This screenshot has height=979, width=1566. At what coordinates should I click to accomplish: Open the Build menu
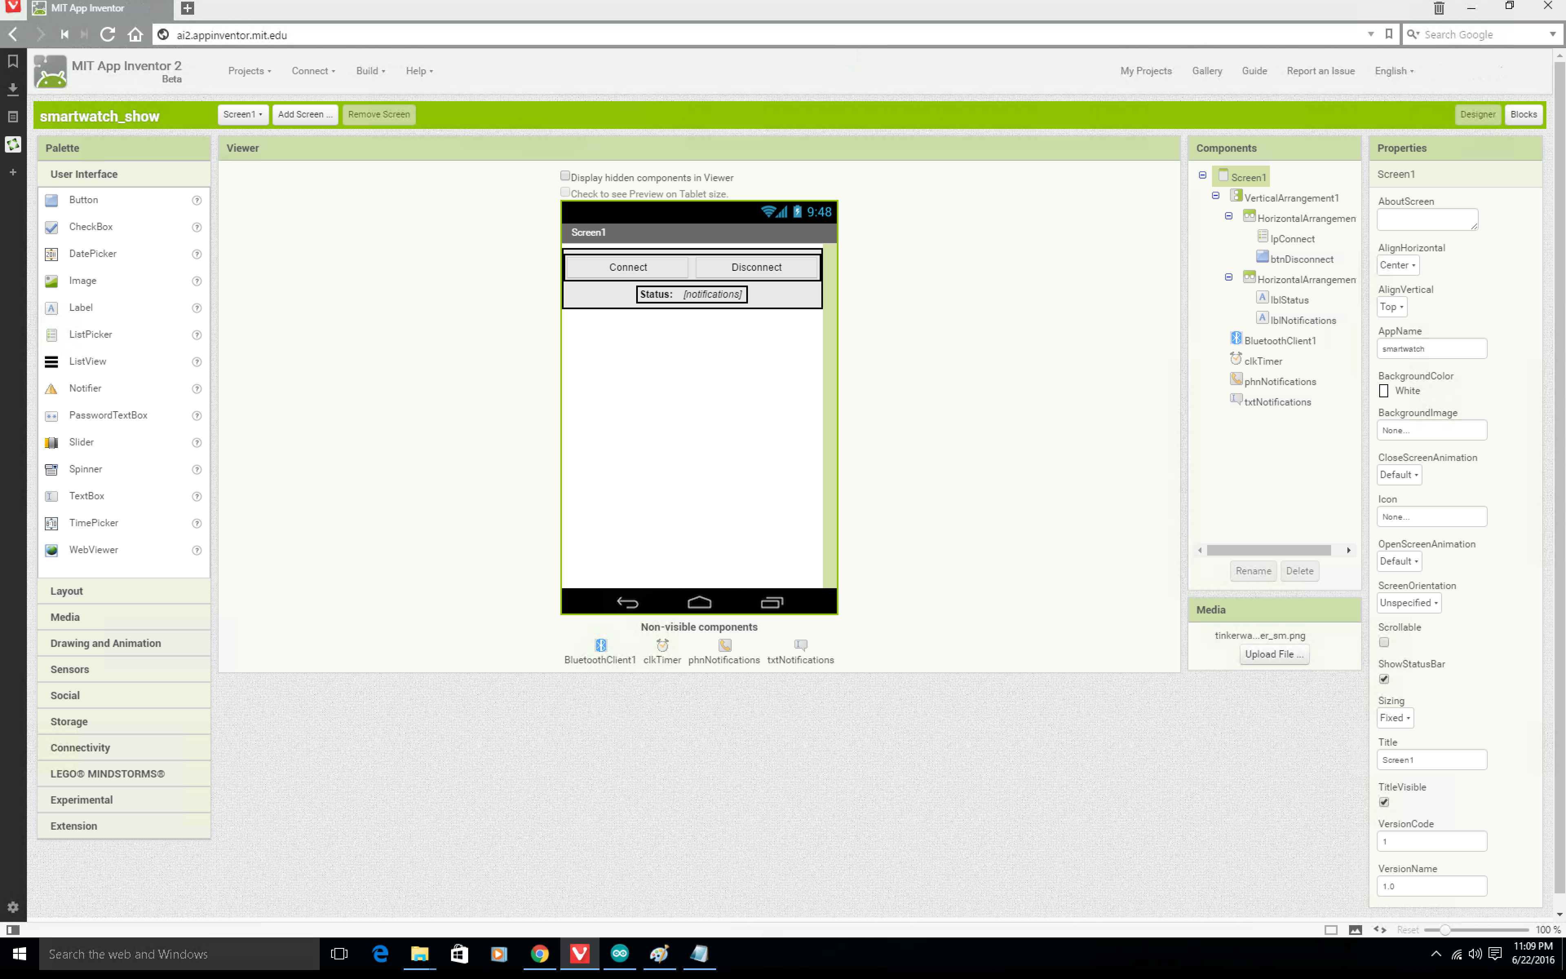pos(370,71)
